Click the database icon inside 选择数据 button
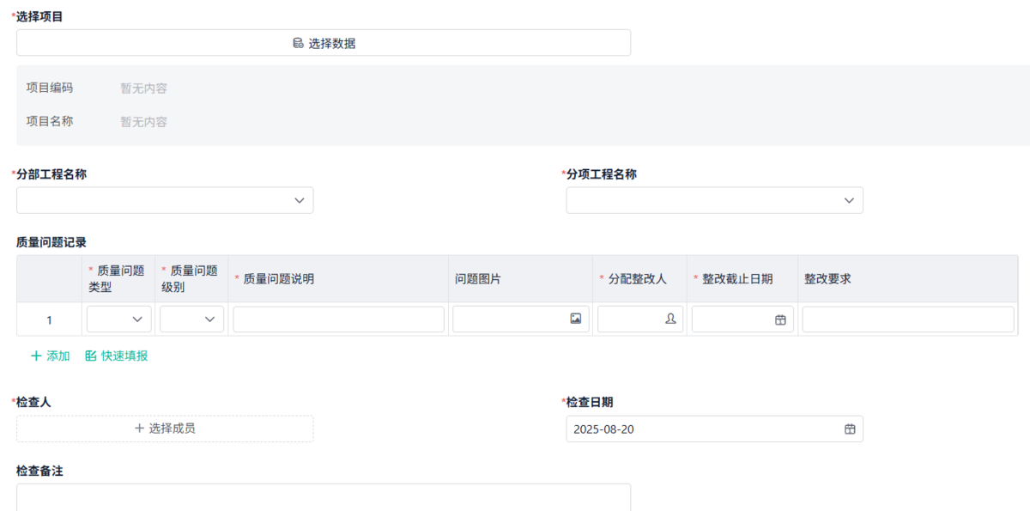This screenshot has height=511, width=1030. click(296, 41)
